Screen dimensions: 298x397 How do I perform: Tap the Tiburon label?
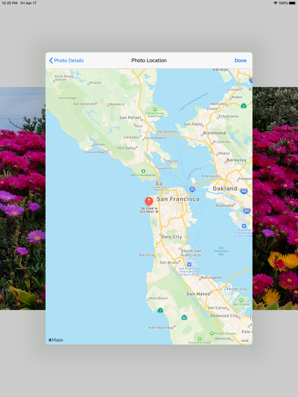(x=172, y=161)
